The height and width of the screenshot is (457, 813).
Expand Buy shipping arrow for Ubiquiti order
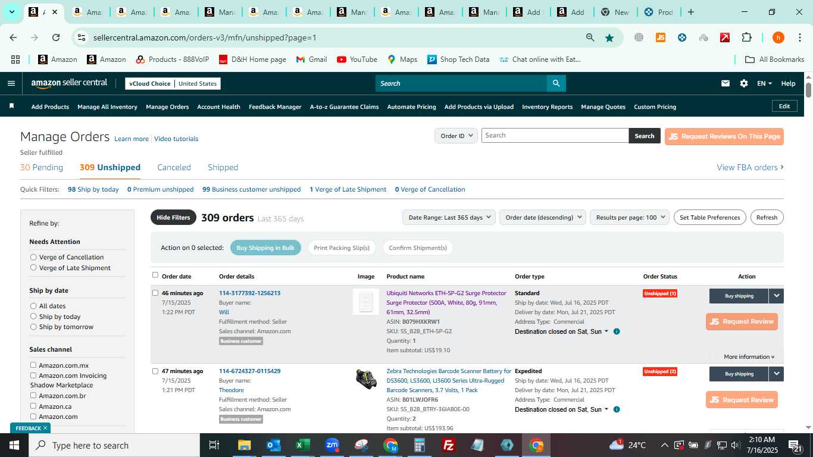coord(776,296)
